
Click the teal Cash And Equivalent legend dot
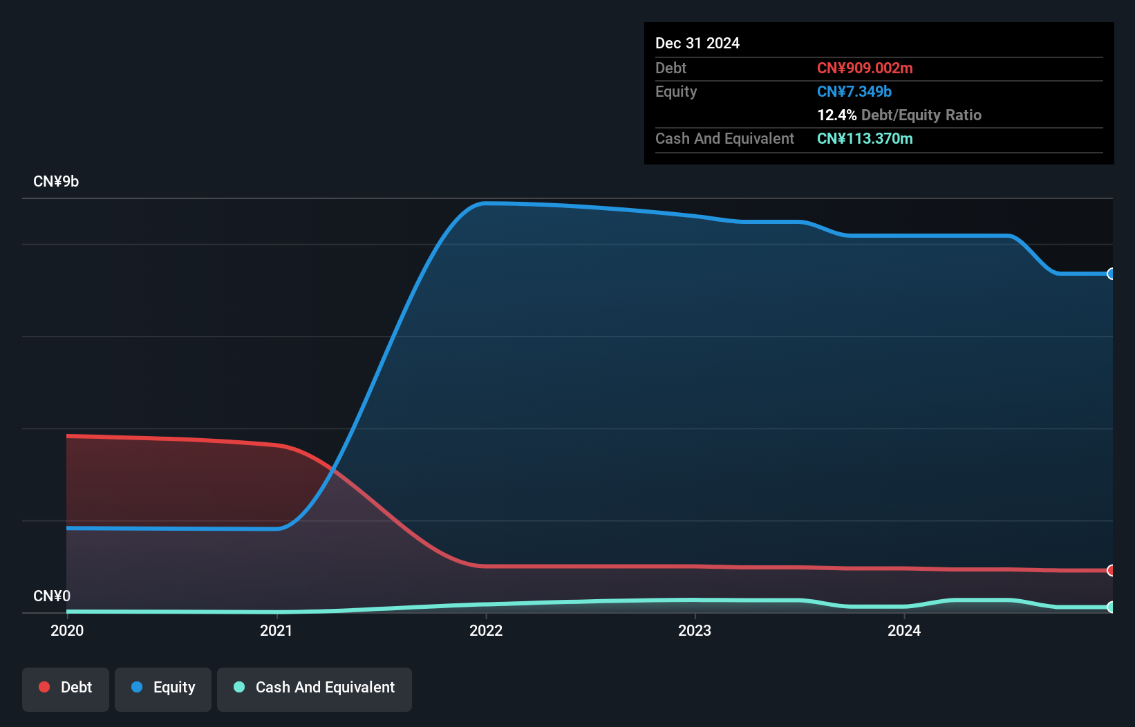239,687
